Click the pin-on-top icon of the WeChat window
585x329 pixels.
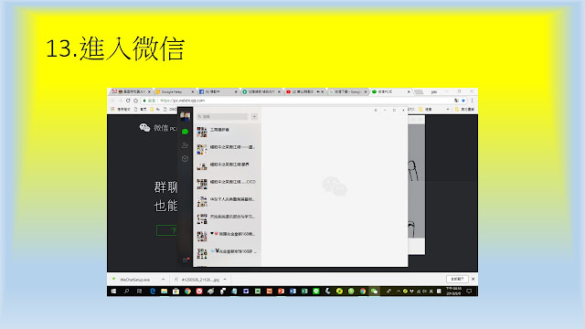376,110
